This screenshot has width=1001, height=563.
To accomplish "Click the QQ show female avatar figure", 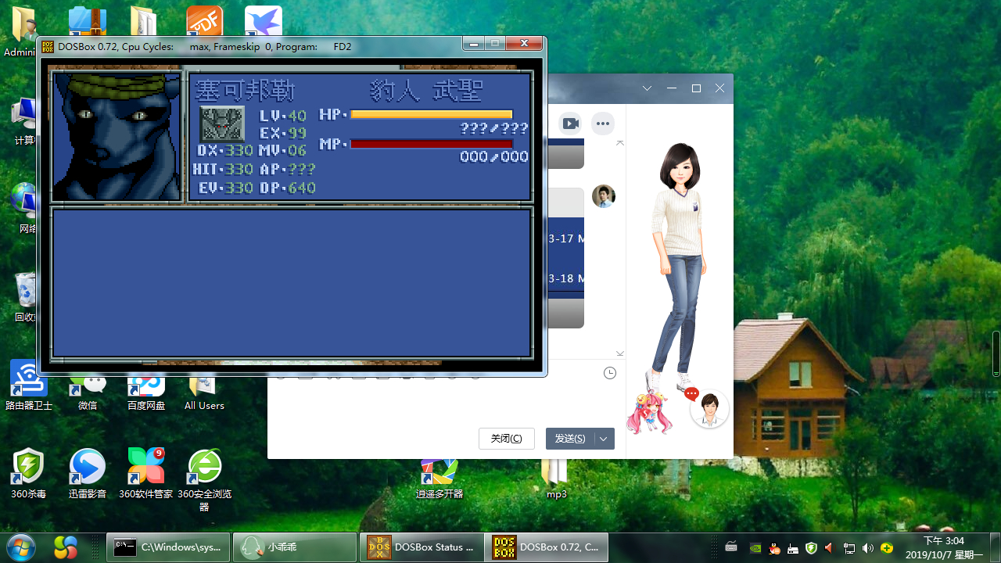I will pos(680,266).
